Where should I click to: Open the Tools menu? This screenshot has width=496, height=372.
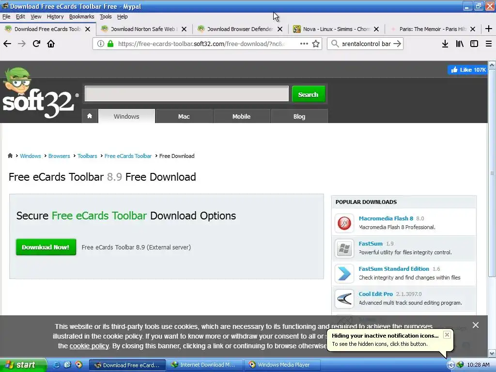click(106, 16)
